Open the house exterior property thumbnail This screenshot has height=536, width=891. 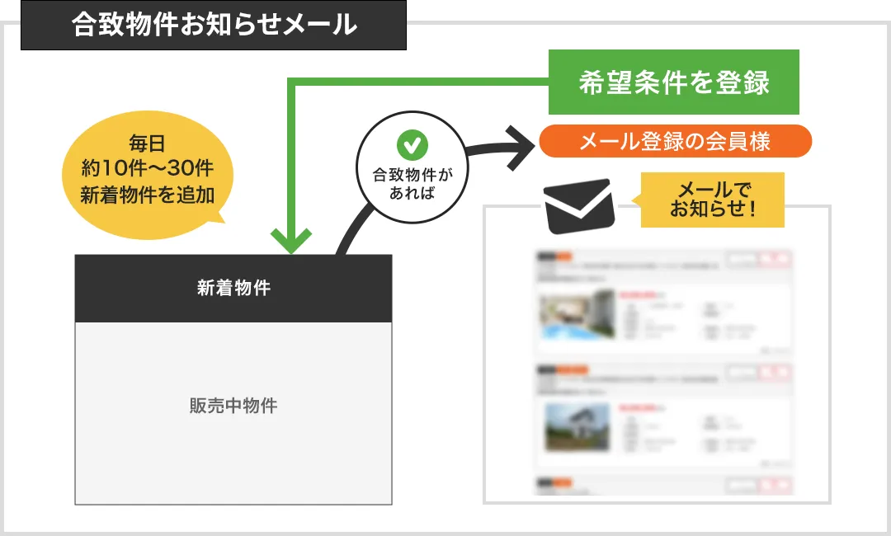577,427
